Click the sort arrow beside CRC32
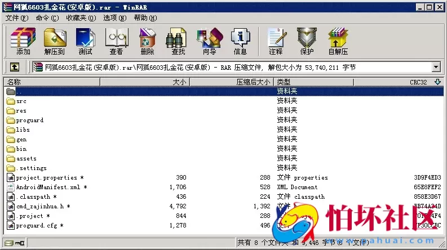Image resolution: width=447 pixels, height=250 pixels. click(438, 82)
